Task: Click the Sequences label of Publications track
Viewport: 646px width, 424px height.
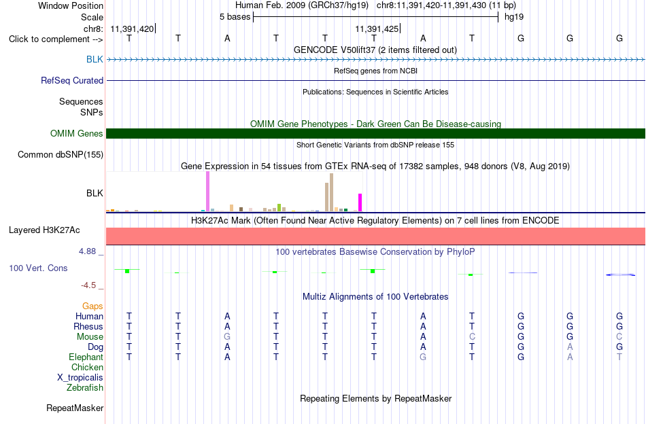Action: (x=81, y=102)
